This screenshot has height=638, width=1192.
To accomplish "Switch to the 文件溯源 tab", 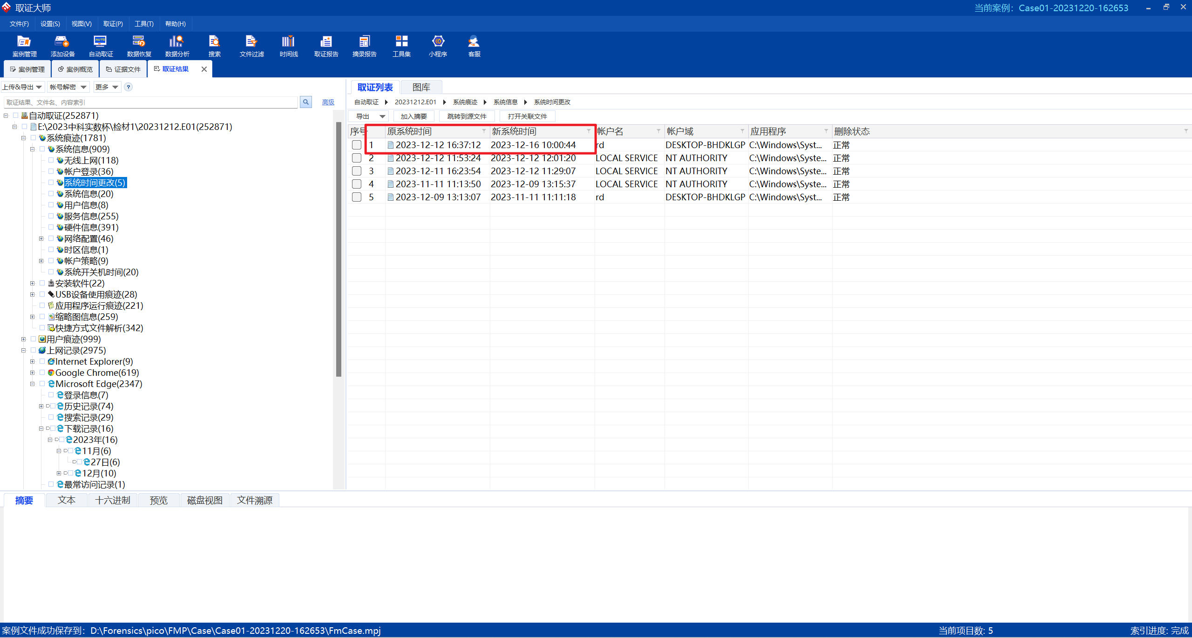I will tap(255, 500).
